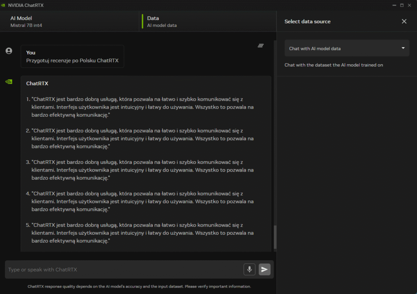417x294 pixels.
Task: Click the user avatar icon
Action: pyautogui.click(x=9, y=51)
